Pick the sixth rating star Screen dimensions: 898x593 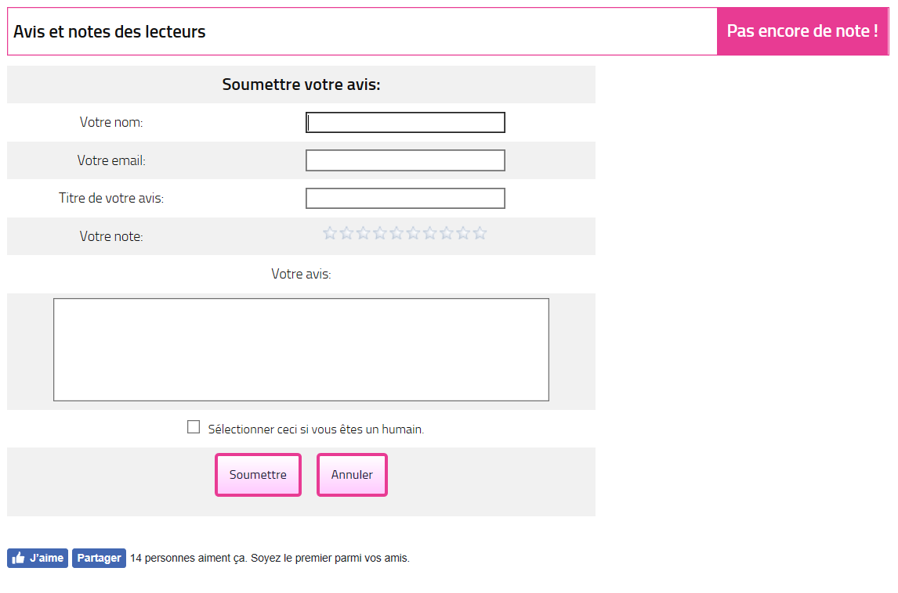(x=413, y=233)
